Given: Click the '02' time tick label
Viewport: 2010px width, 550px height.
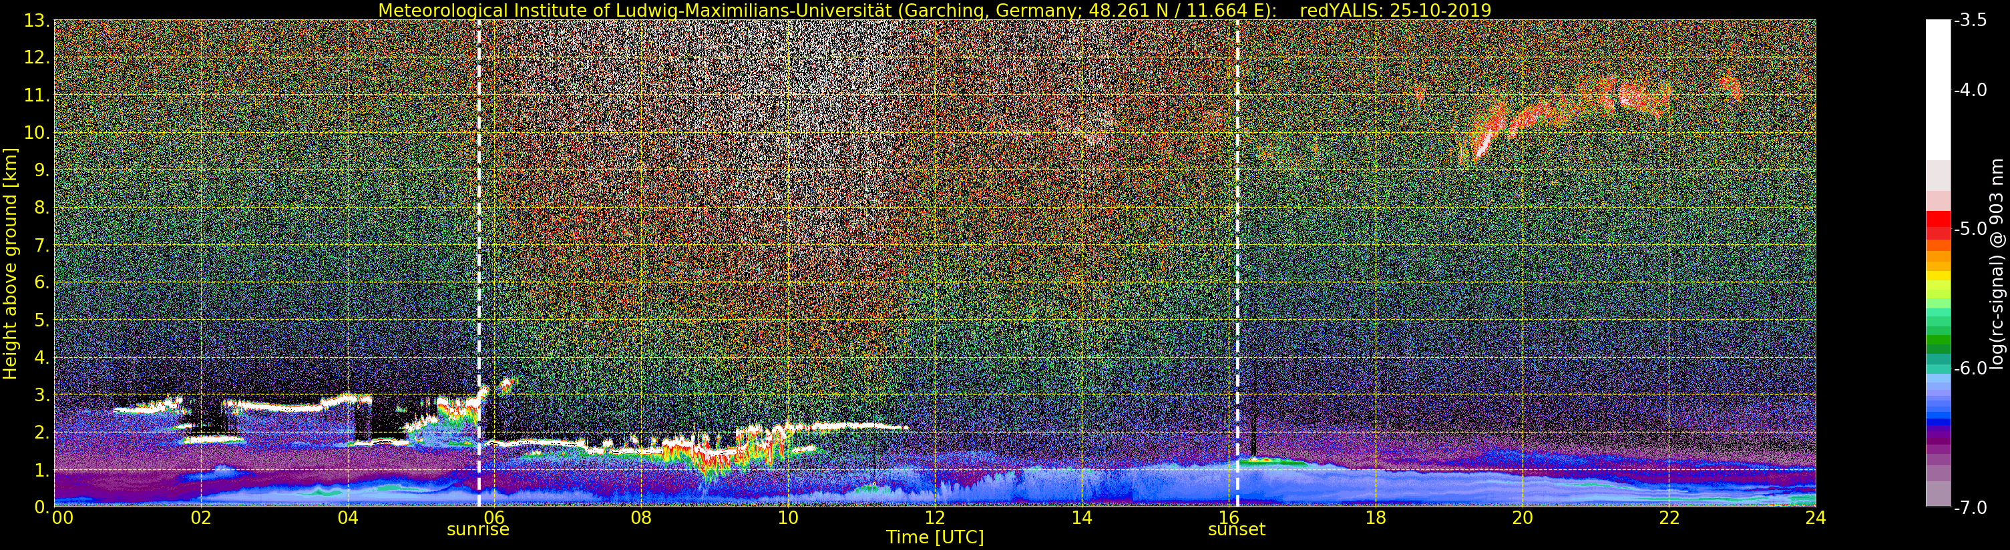Looking at the screenshot, I should 200,517.
